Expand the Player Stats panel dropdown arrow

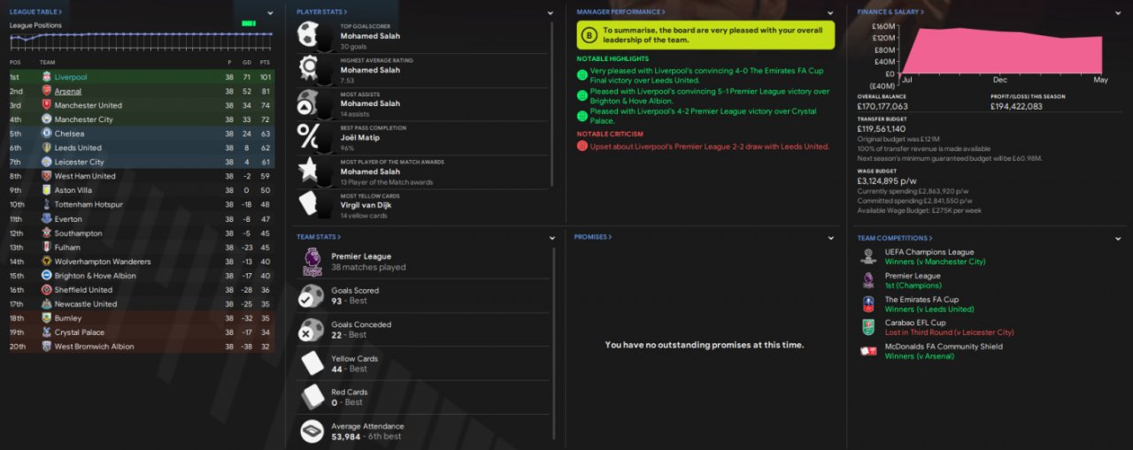coord(550,13)
